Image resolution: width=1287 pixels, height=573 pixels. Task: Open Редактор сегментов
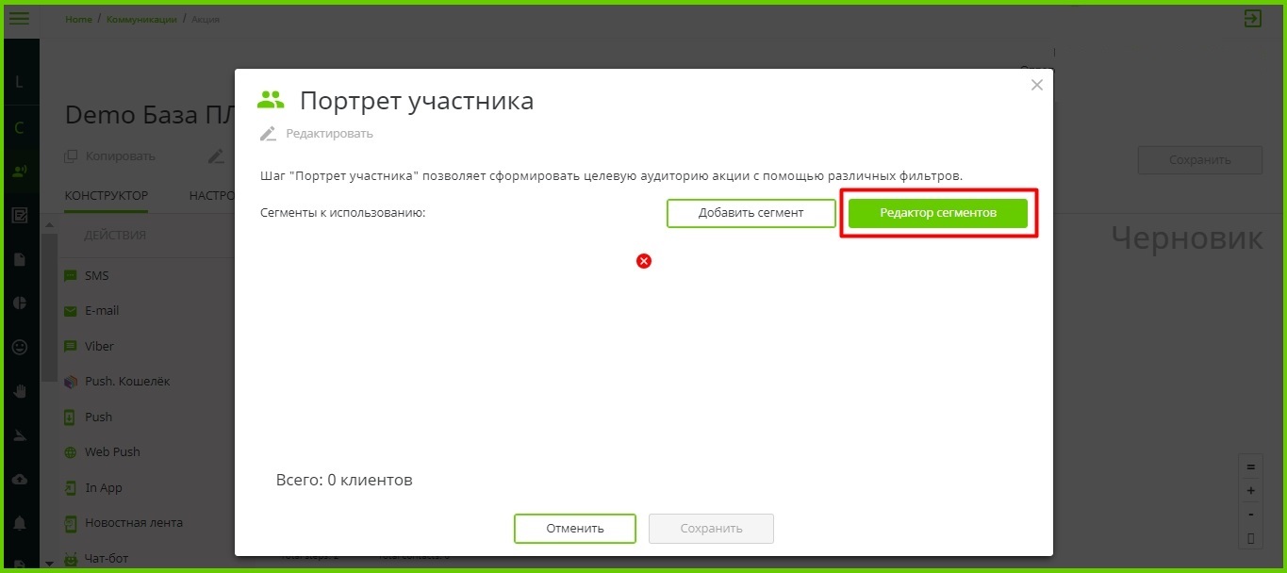[937, 213]
